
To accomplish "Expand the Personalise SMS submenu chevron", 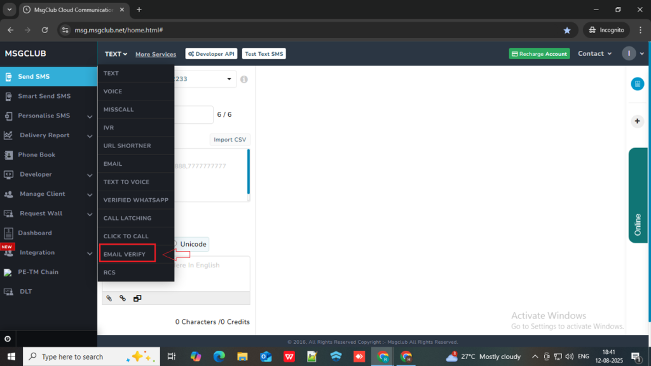I will (x=90, y=117).
